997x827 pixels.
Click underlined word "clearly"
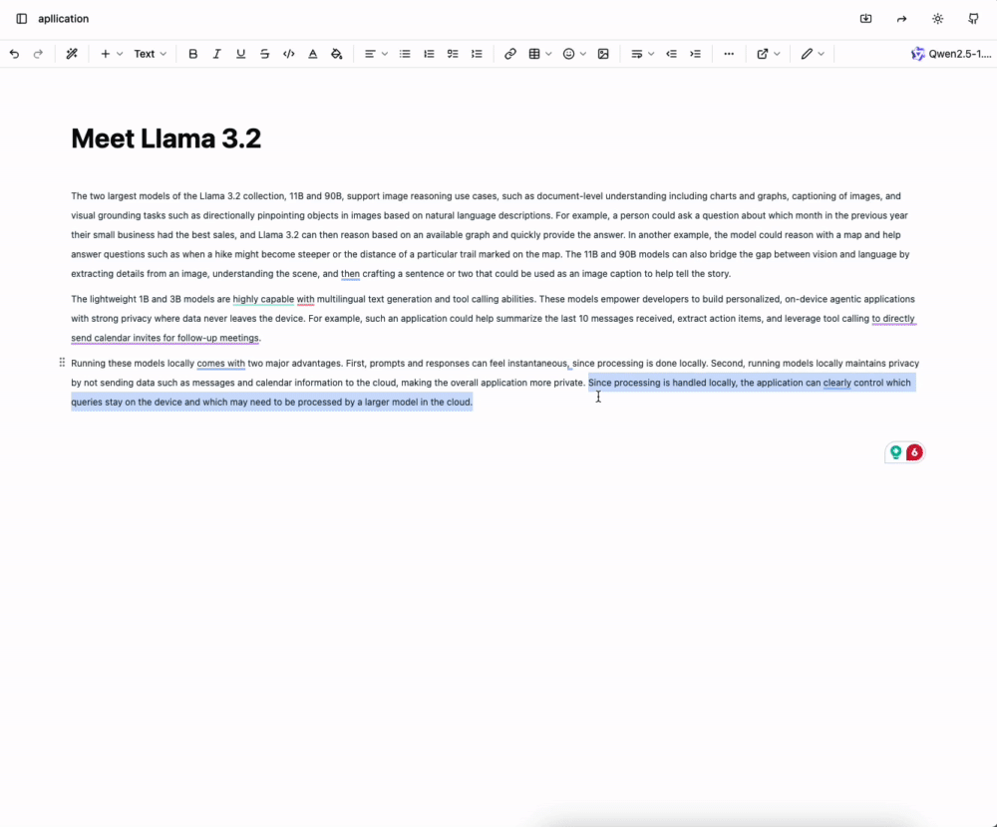pos(836,383)
